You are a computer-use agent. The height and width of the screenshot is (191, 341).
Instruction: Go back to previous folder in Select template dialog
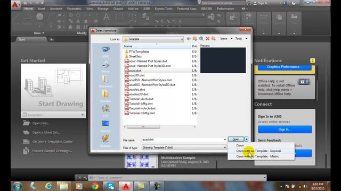(189, 39)
